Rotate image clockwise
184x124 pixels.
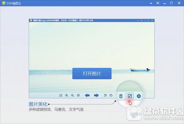pyautogui.click(x=111, y=95)
